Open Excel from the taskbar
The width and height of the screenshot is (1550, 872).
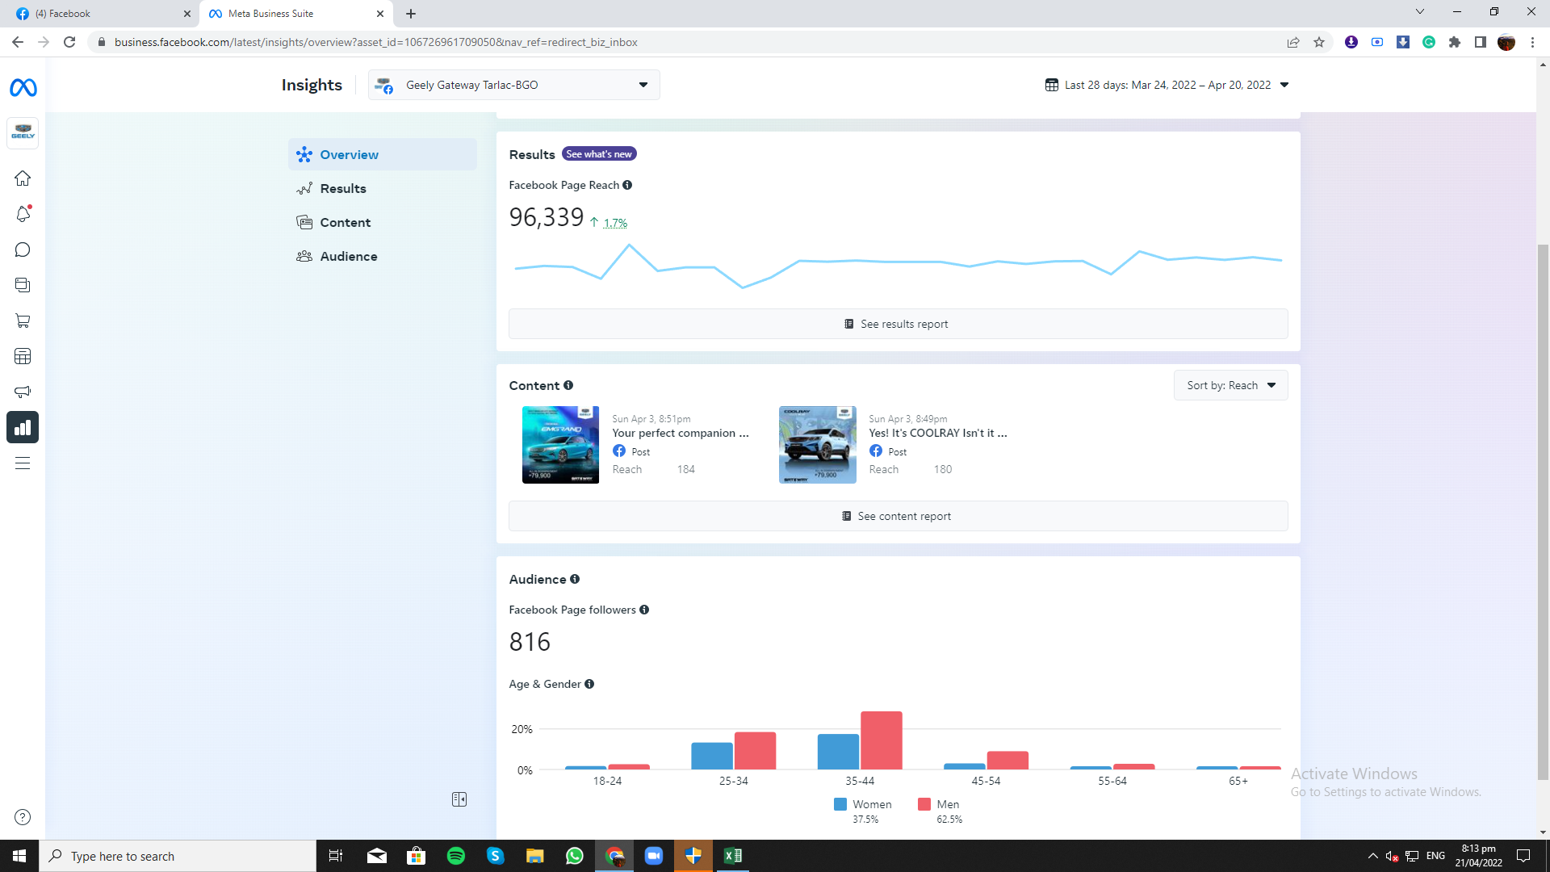(x=733, y=856)
